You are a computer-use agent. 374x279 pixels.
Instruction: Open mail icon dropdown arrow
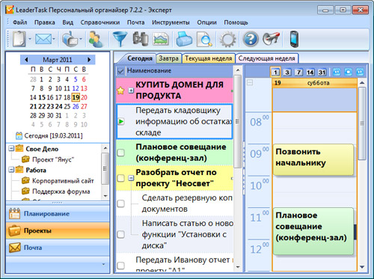[x=54, y=39]
